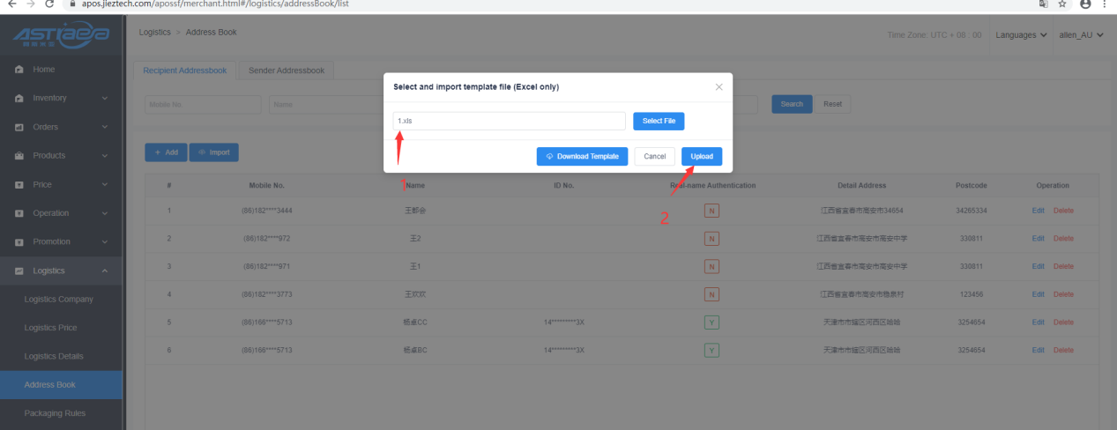Open the Languages dropdown
The width and height of the screenshot is (1117, 430).
coord(1021,34)
